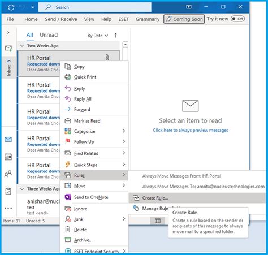
Task: Select Archive... in the context menu
Action: 94,240
